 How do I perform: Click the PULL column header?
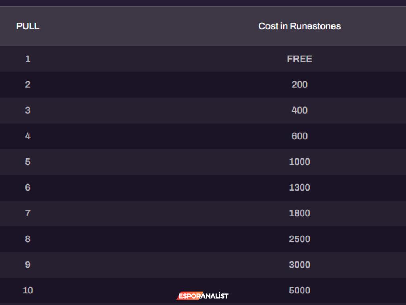tap(28, 26)
